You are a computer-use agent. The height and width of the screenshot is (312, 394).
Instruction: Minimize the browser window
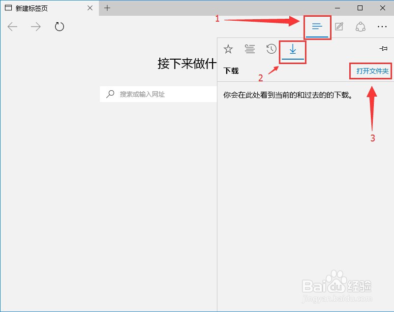[337, 8]
